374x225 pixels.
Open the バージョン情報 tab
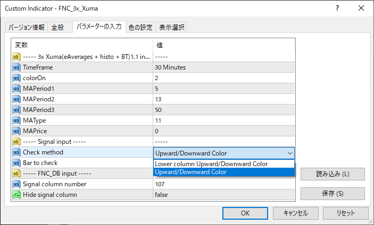pos(27,28)
